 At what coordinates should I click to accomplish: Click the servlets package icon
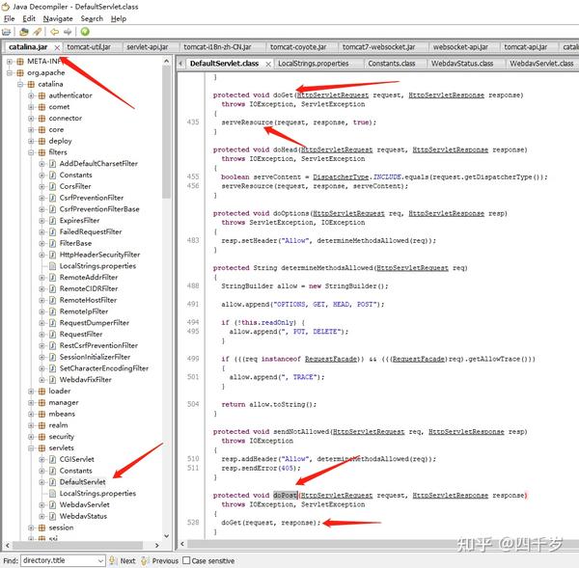pos(41,448)
